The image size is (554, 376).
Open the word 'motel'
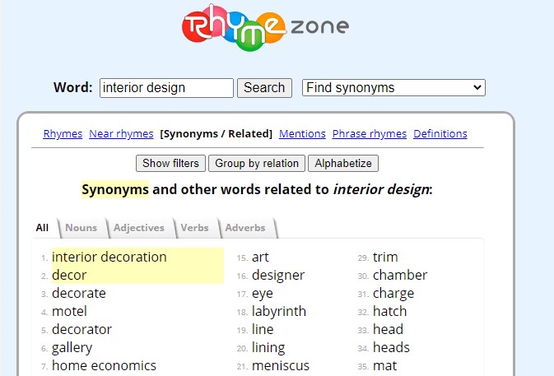coord(69,311)
